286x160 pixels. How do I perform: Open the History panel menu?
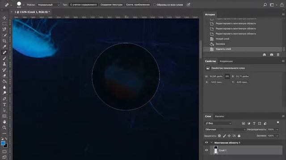coord(283,14)
